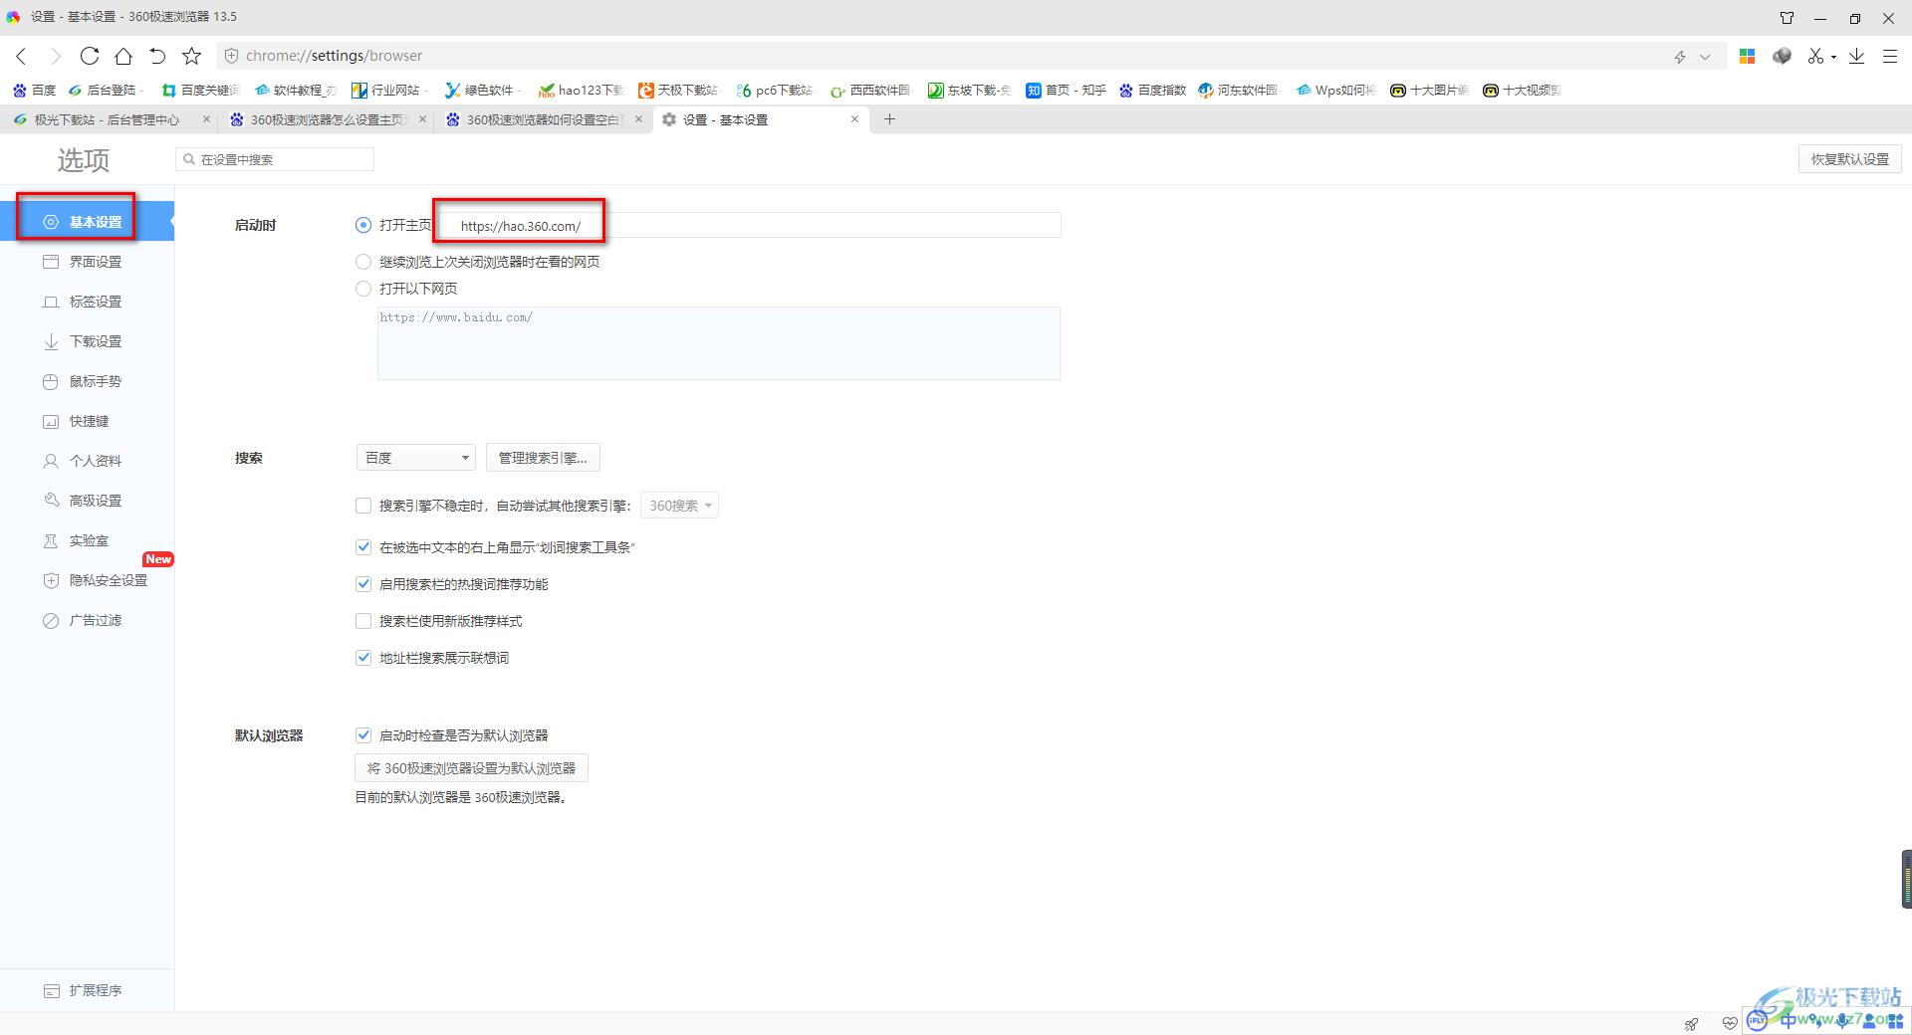This screenshot has height=1035, width=1912.
Task: Switch to the 360极速浏览器怎么设置主页 tab
Action: 327,119
